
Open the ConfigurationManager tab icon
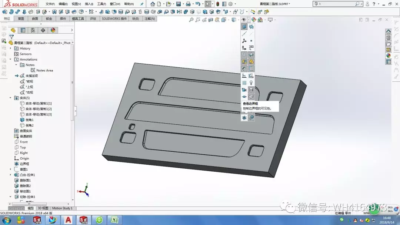coord(33,30)
